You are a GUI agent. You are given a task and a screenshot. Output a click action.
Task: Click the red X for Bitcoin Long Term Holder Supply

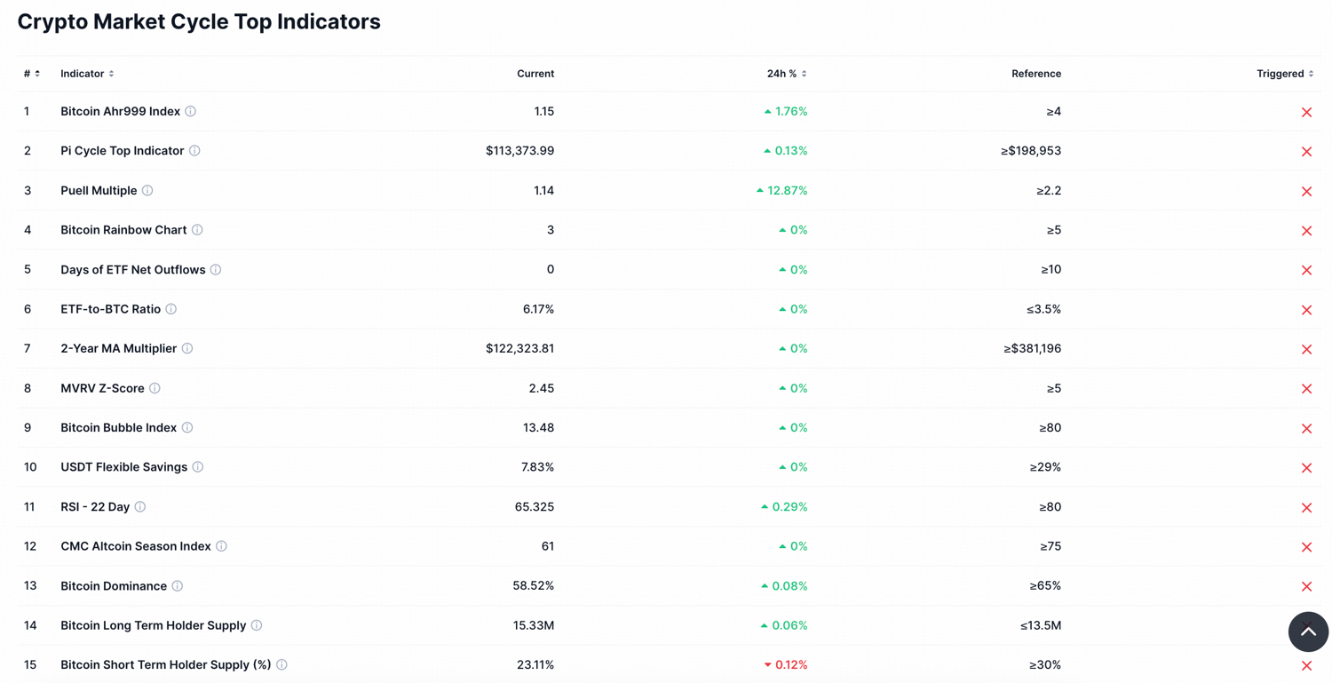click(x=1306, y=625)
